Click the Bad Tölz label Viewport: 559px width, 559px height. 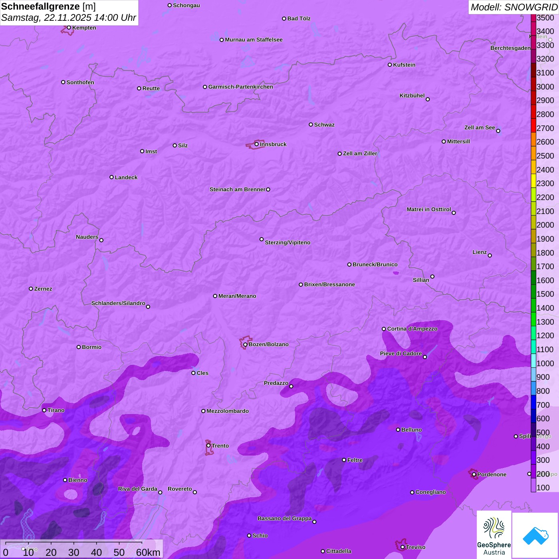(x=299, y=18)
